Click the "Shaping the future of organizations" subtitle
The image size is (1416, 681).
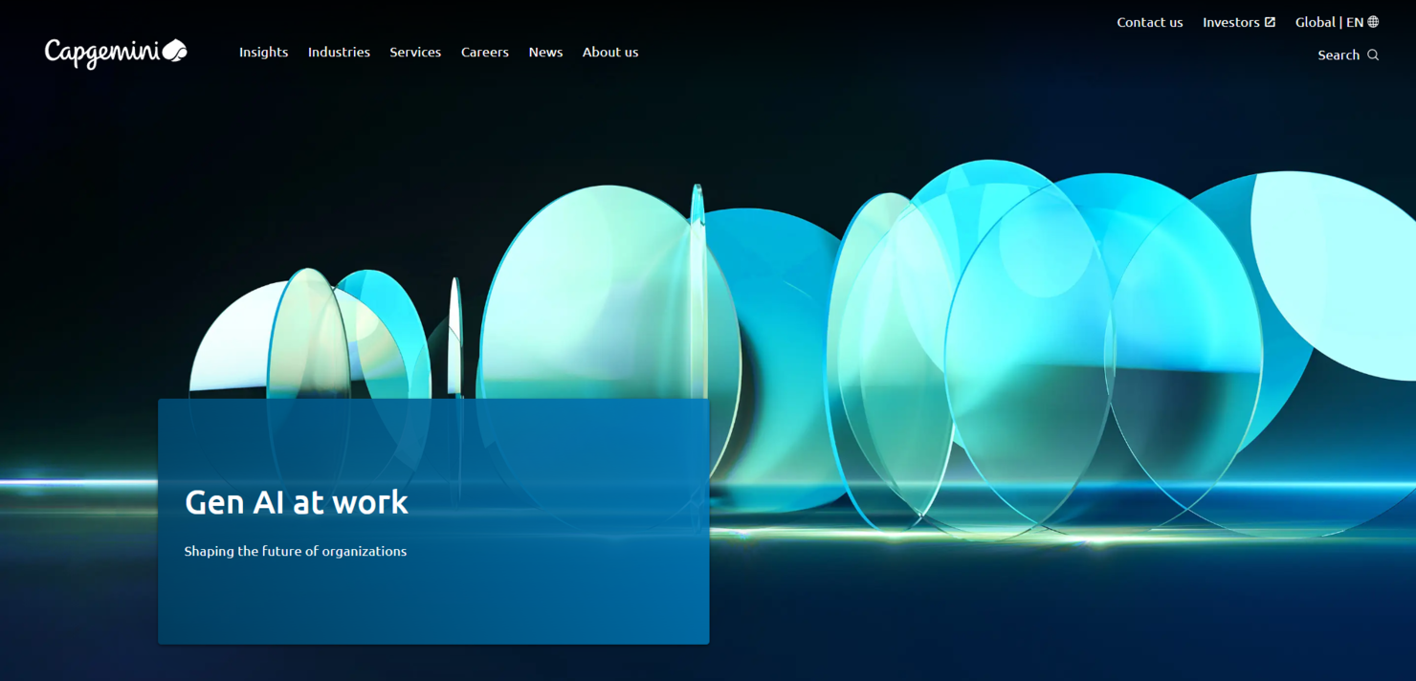tap(295, 551)
